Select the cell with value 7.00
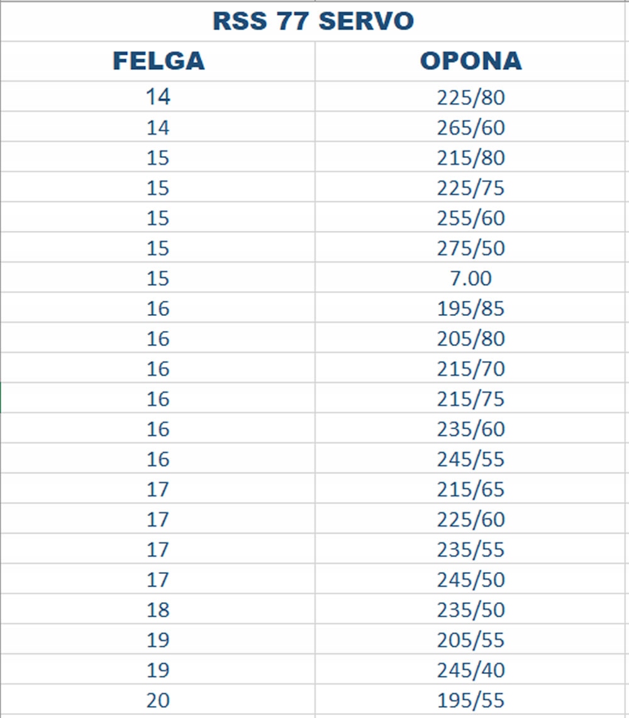 [x=470, y=278]
